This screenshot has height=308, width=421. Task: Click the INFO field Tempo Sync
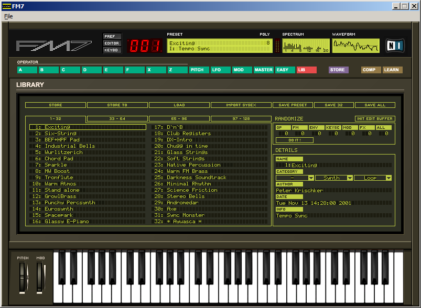[x=334, y=216]
